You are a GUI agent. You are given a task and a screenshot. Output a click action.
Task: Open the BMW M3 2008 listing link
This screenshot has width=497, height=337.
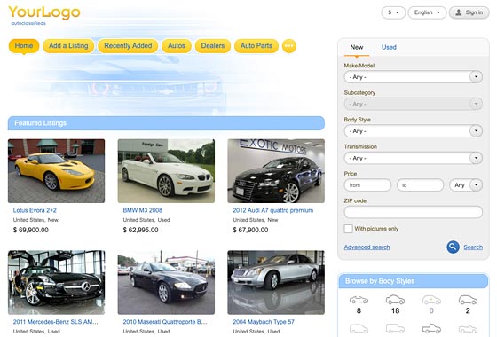(x=143, y=210)
